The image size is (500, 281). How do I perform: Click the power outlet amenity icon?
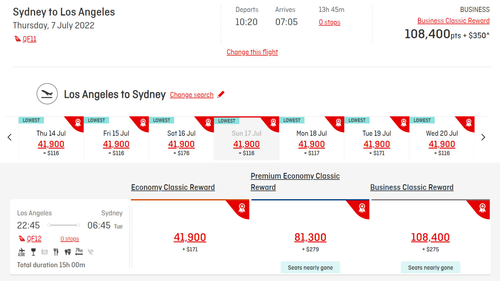(67, 252)
